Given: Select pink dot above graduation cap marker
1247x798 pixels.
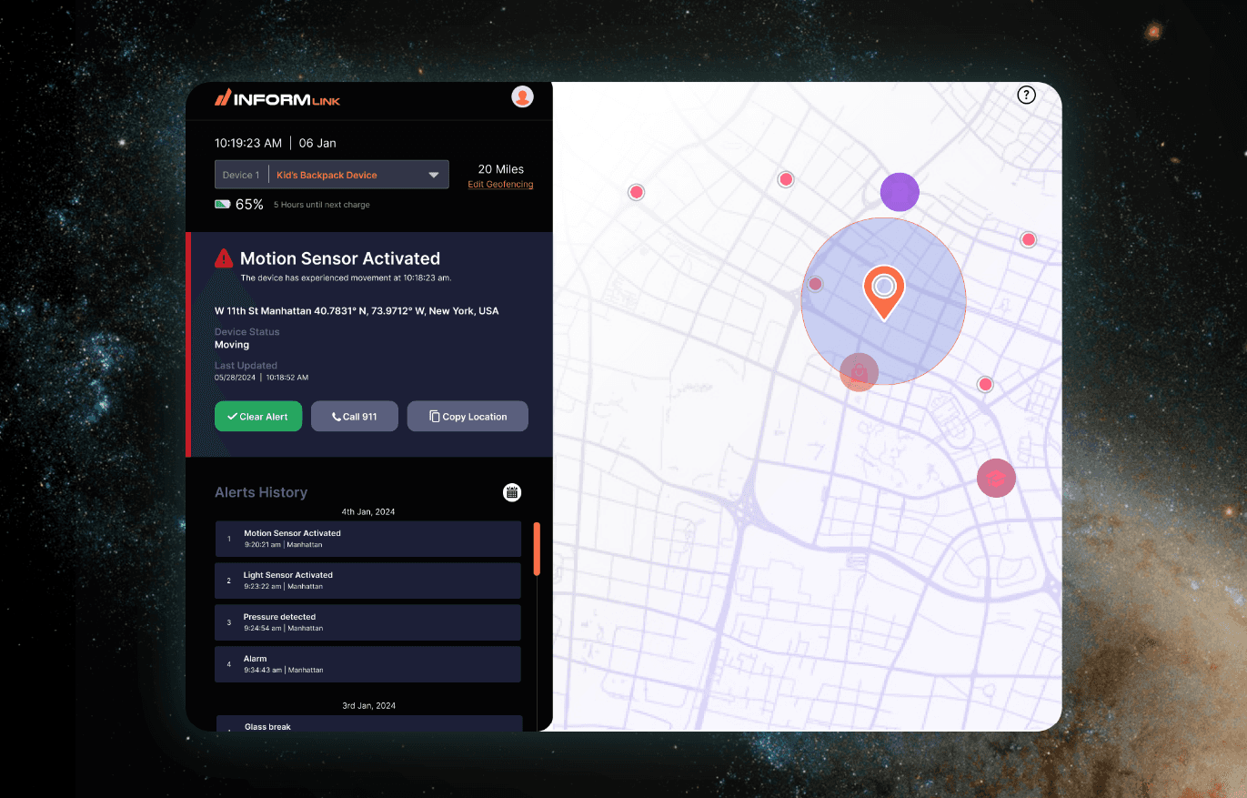Looking at the screenshot, I should click(x=985, y=384).
